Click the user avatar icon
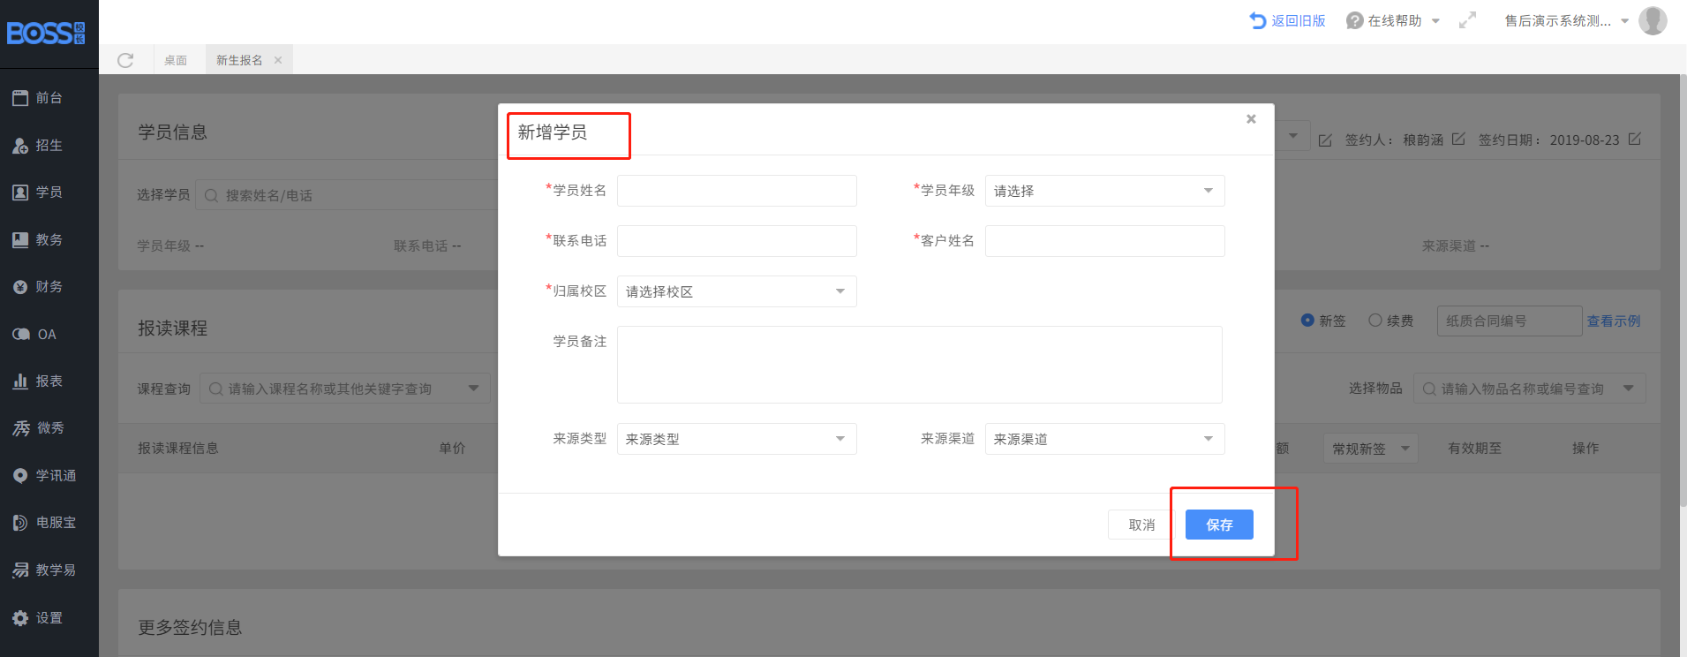Viewport: 1687px width, 657px height. (x=1653, y=20)
